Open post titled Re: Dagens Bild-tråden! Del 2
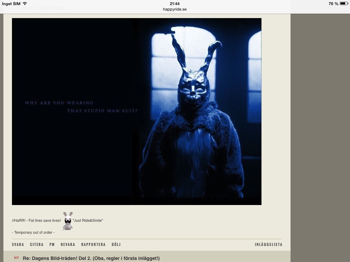The height and width of the screenshot is (262, 350). (x=91, y=258)
